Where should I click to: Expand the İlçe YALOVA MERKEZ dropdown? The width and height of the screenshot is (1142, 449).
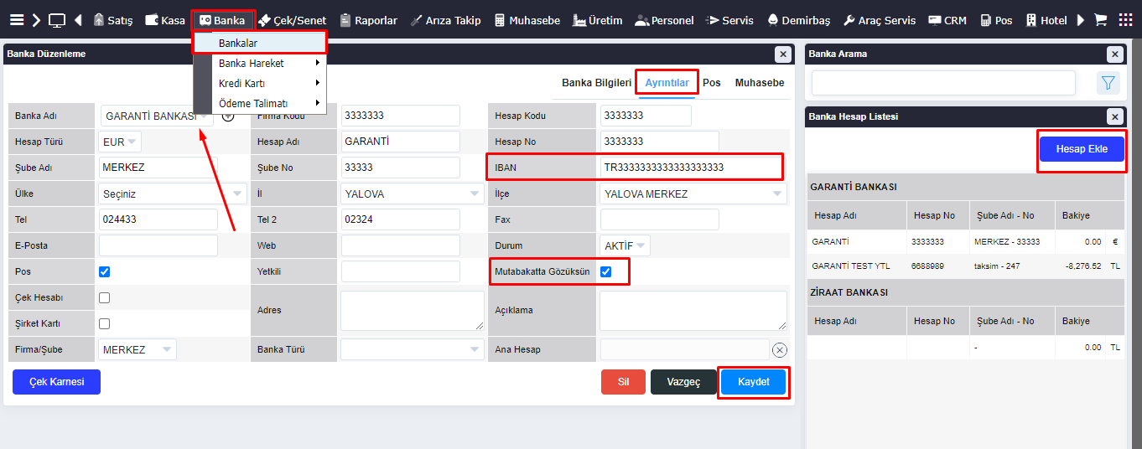coord(693,194)
